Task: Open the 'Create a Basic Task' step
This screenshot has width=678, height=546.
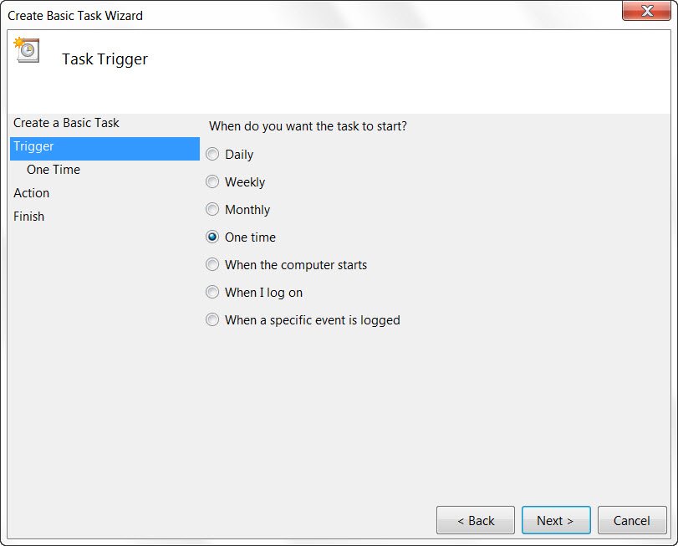Action: (66, 122)
